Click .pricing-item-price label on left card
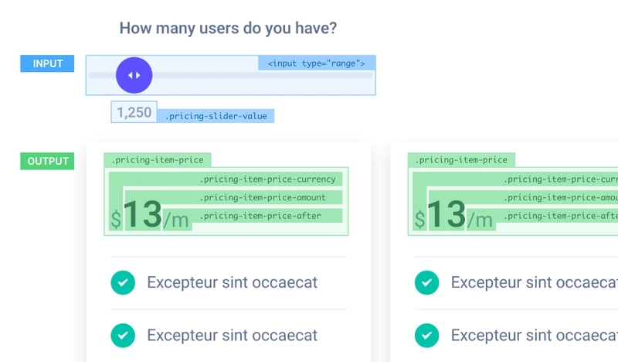The width and height of the screenshot is (618, 362). point(158,160)
